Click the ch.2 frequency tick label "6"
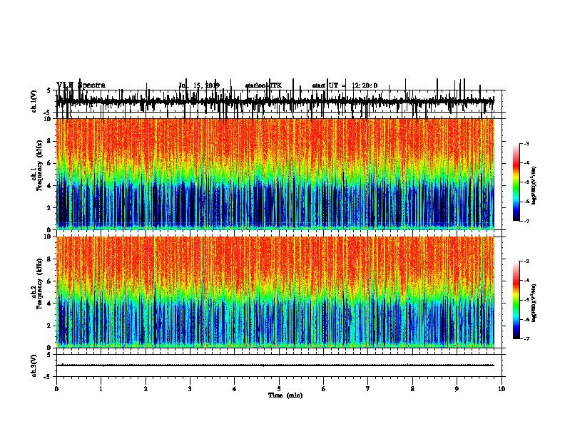 click(x=49, y=281)
